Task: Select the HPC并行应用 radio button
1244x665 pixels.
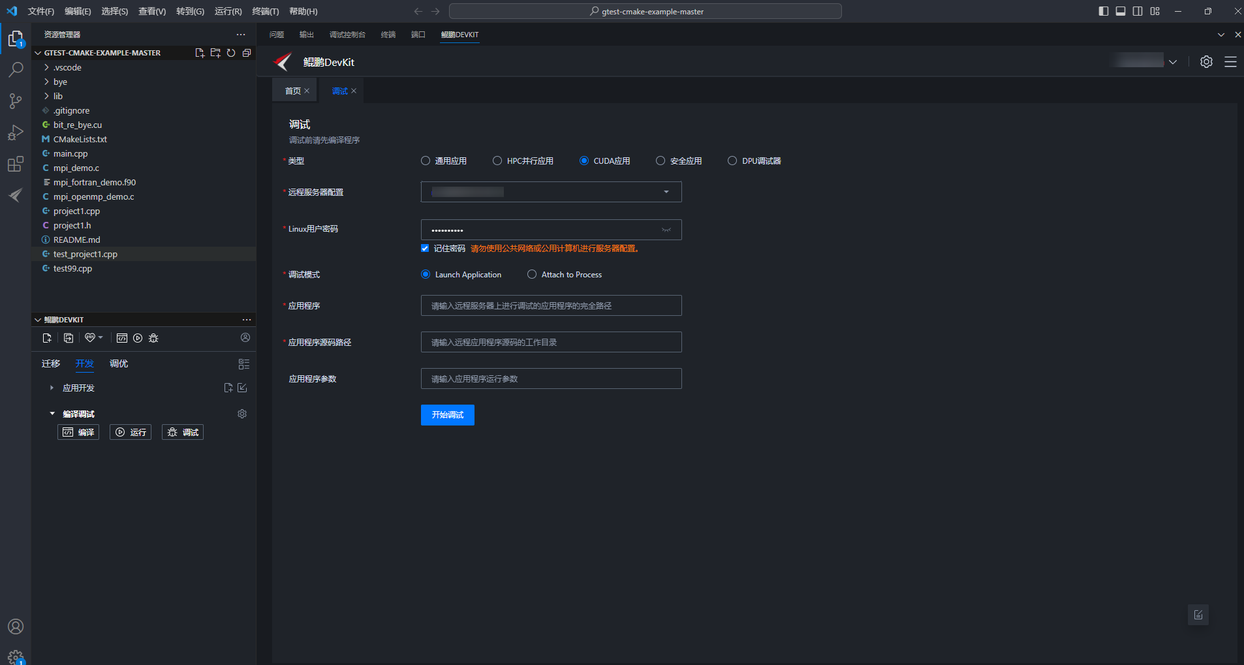Action: (497, 161)
